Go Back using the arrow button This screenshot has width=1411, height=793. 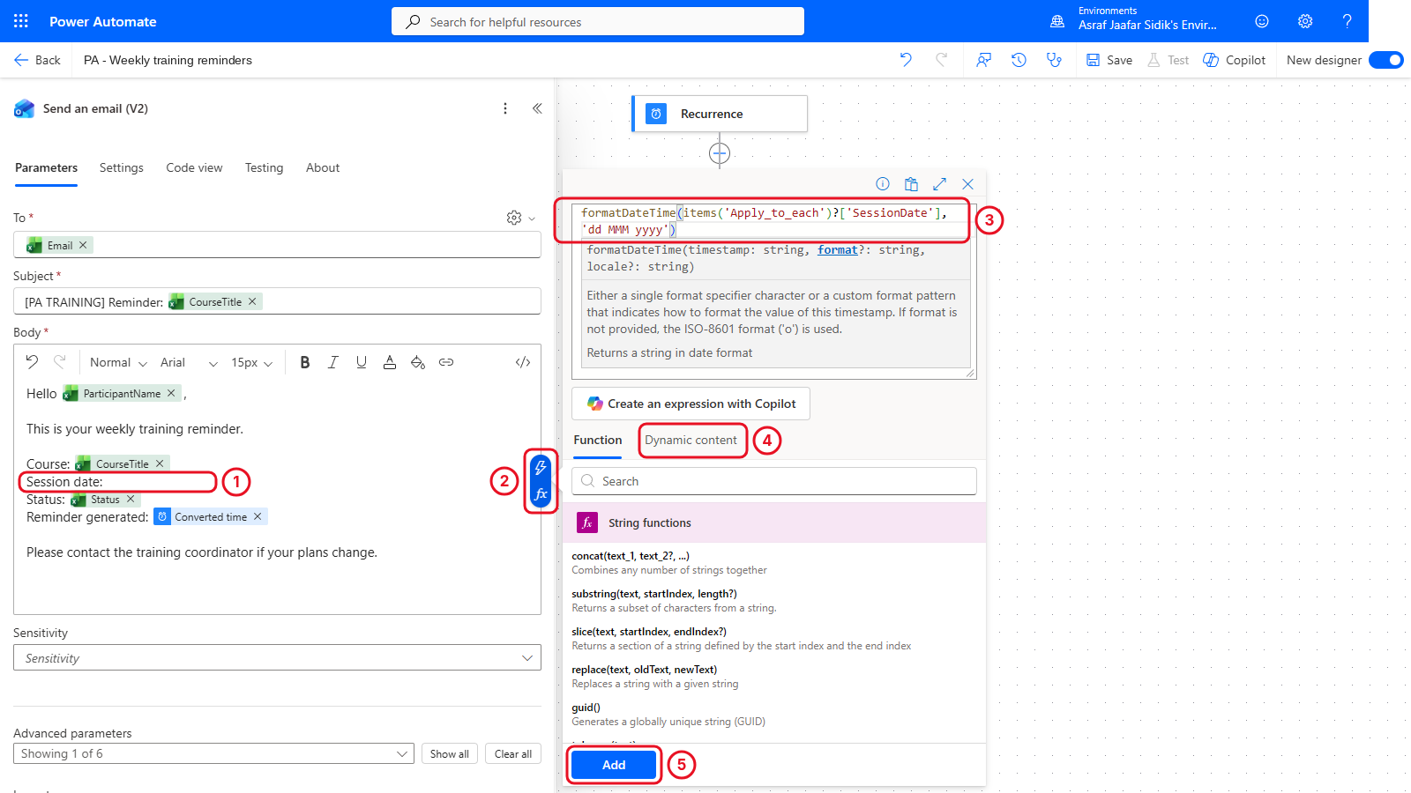click(x=37, y=60)
